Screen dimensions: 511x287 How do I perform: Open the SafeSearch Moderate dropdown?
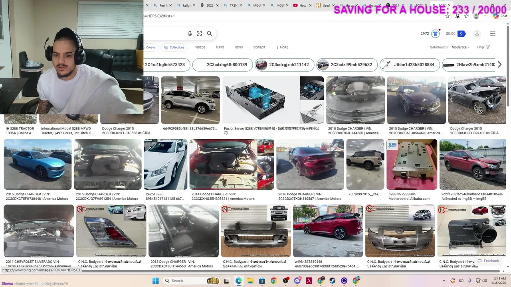[x=461, y=47]
